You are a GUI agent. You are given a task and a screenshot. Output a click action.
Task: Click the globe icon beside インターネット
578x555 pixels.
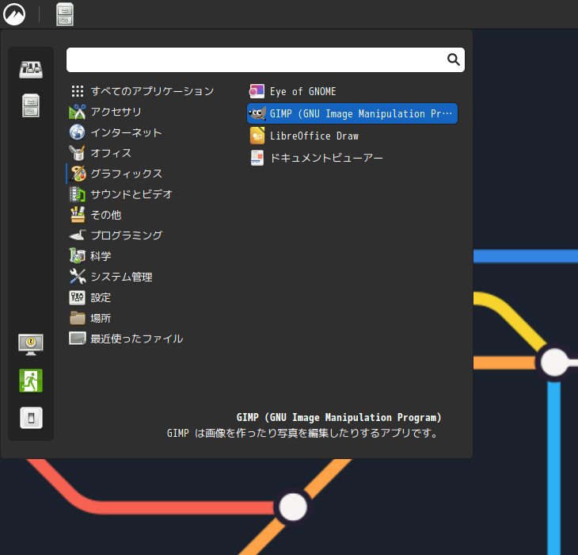pyautogui.click(x=78, y=132)
